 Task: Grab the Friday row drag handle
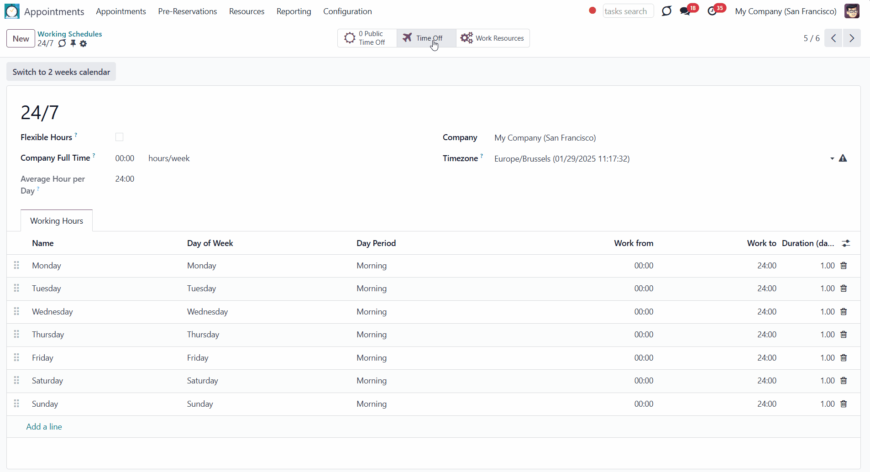16,357
